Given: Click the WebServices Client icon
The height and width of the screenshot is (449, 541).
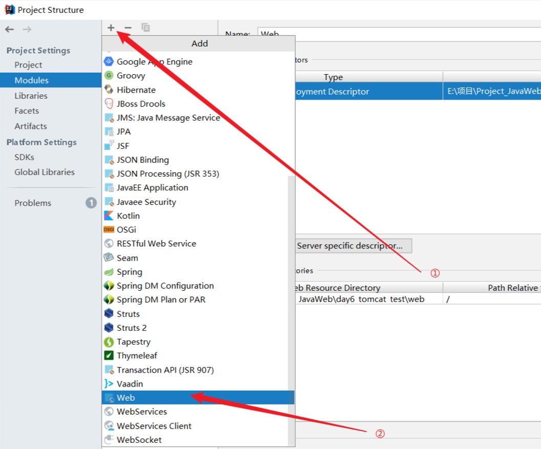Looking at the screenshot, I should click(109, 425).
